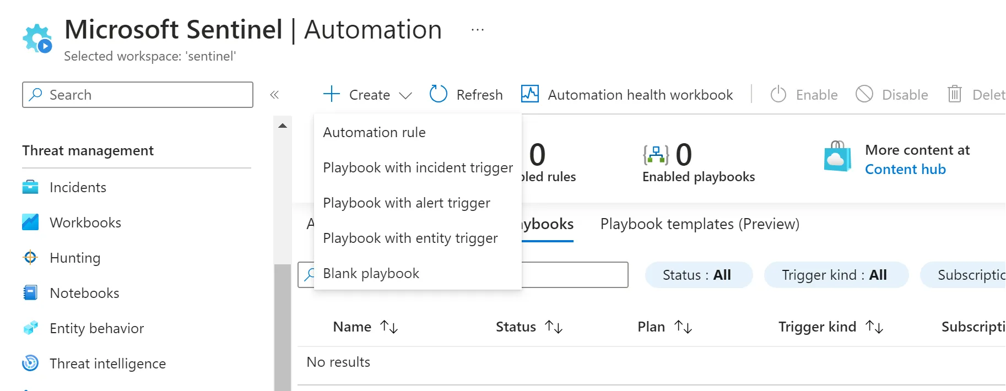
Task: Select the Hunting crosshair icon
Action: [x=30, y=258]
